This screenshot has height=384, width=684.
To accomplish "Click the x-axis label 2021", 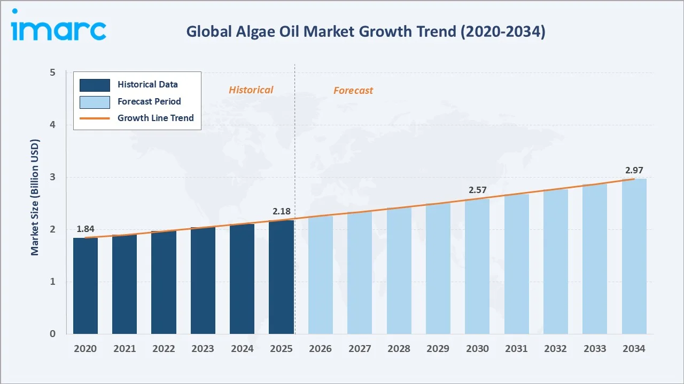I will click(x=125, y=349).
